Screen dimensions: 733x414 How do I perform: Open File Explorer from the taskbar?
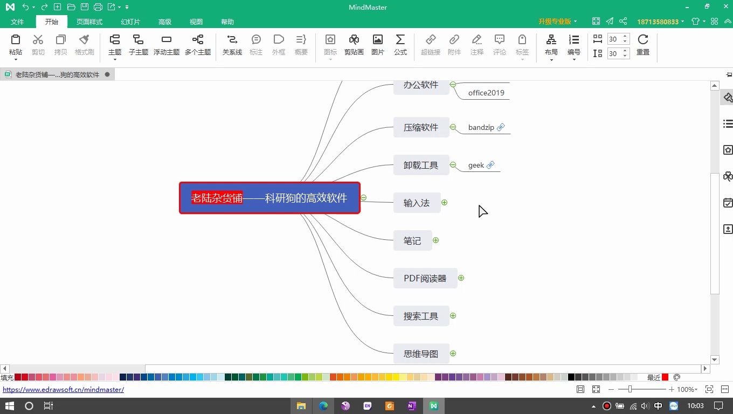(301, 406)
